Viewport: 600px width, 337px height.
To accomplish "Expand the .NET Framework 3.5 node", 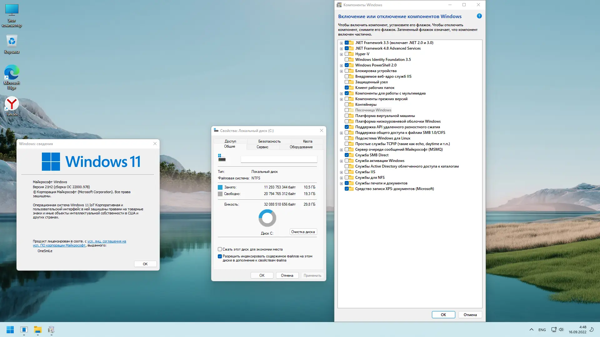I will tap(341, 43).
